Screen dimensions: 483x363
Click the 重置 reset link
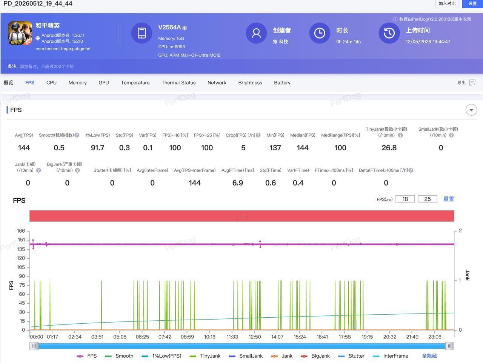(x=449, y=199)
